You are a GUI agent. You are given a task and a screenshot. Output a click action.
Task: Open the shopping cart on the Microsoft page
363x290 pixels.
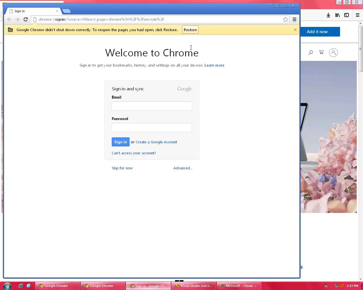321,52
